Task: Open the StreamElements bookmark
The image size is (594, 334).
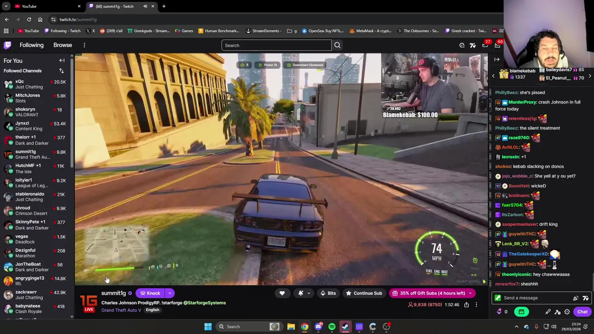Action: click(x=264, y=31)
